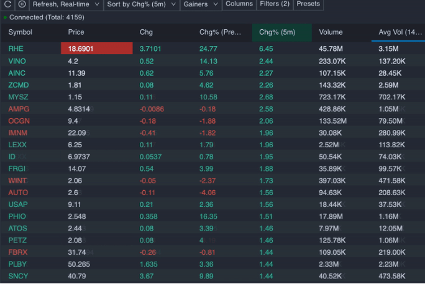Image resolution: width=425 pixels, height=284 pixels.
Task: Click RHE 5m change 6.45
Action: click(266, 48)
